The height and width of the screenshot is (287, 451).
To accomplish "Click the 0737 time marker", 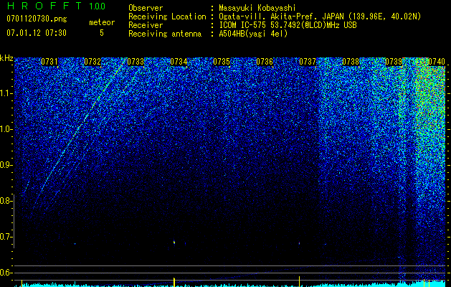I will pyautogui.click(x=308, y=62).
